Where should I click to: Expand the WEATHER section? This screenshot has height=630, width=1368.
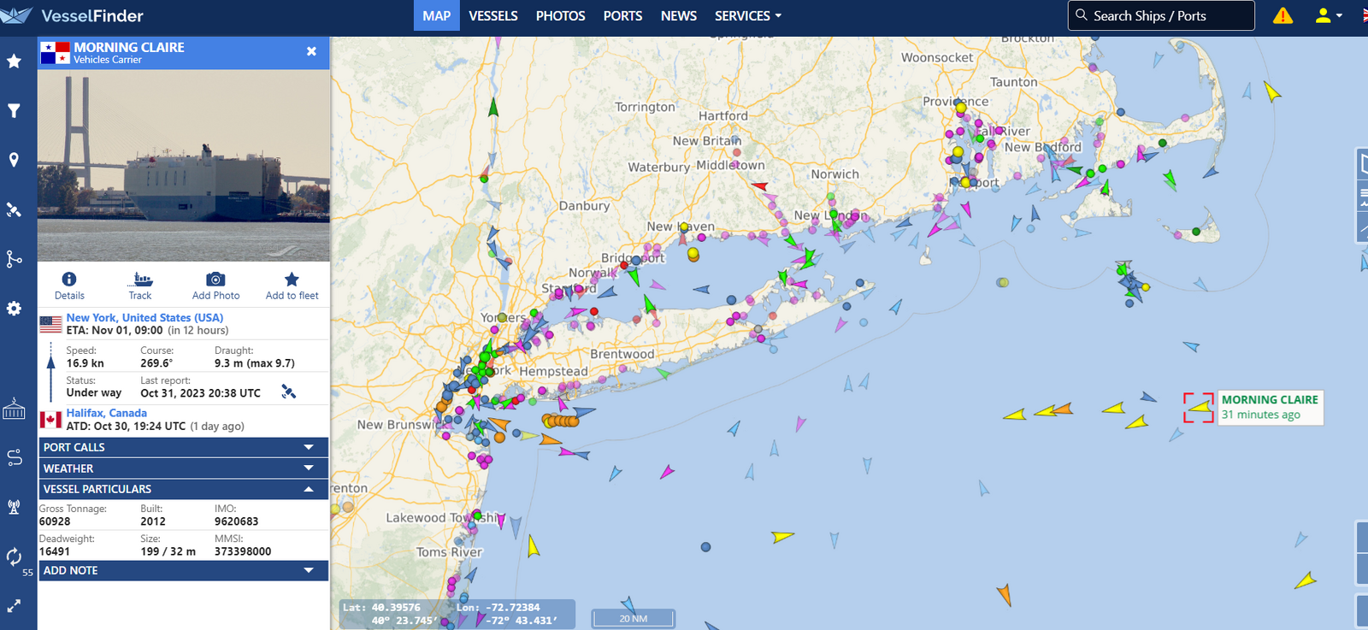184,468
